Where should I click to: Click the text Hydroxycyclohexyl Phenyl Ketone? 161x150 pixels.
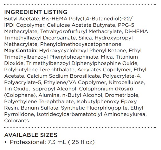coord(83,51)
